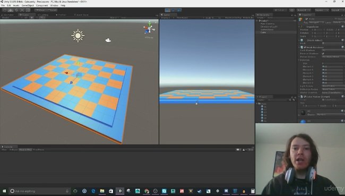Viewport: 345px width, 196px height.
Task: Select the Rotate tool in the toolbar
Action: point(16,10)
